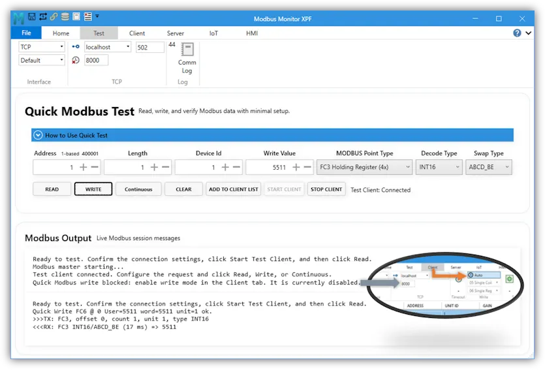The width and height of the screenshot is (545, 378).
Task: Go to the Client tab
Action: click(137, 33)
